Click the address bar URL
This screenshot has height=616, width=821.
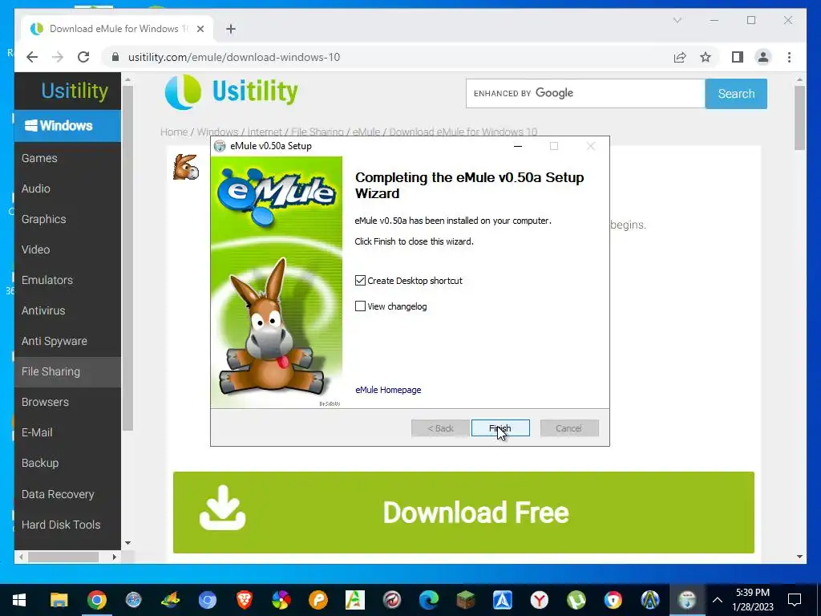click(234, 57)
